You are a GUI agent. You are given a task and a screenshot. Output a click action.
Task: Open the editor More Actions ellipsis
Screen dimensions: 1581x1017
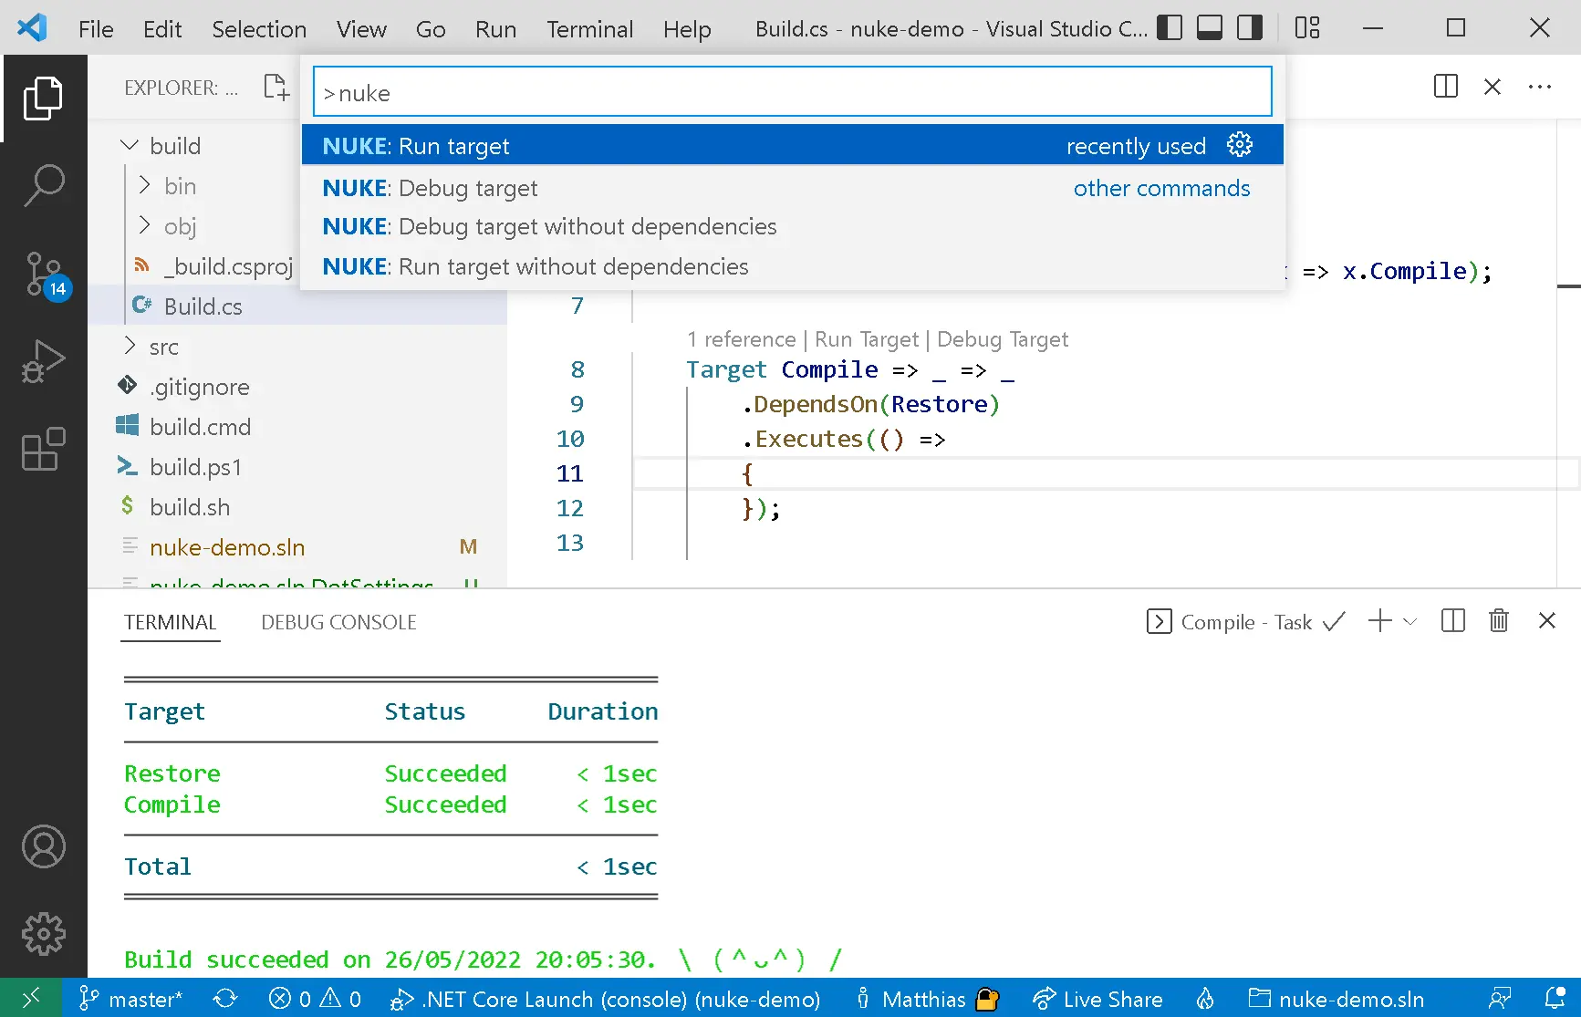pyautogui.click(x=1540, y=87)
